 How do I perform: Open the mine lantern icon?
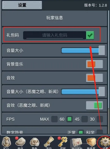6,142
